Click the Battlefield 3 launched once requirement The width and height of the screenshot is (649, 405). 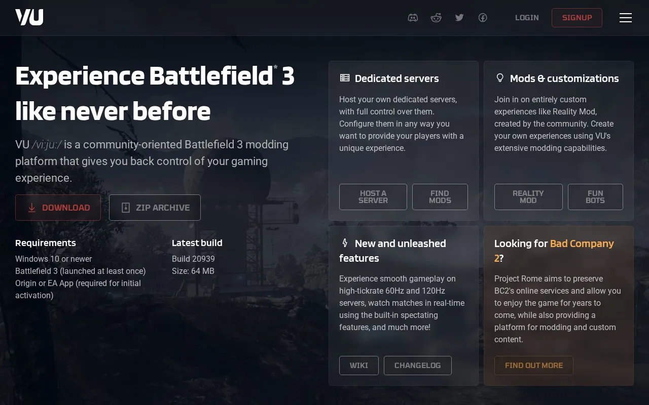[81, 271]
